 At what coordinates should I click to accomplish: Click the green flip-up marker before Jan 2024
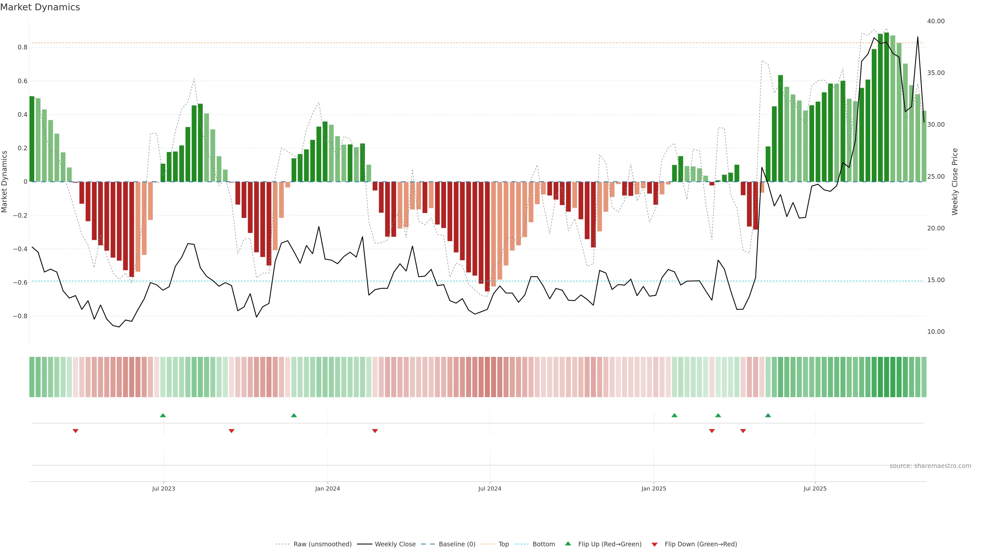[294, 415]
